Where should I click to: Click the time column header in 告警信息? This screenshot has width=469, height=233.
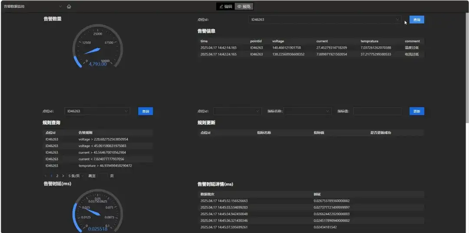(x=204, y=41)
